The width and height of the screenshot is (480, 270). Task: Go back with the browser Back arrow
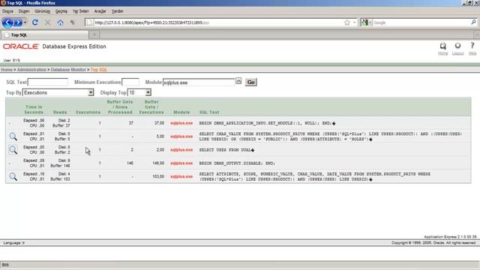pos(7,22)
